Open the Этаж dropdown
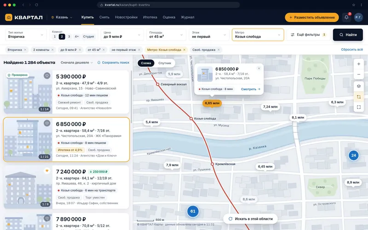Screen dimensions: 368x230 click(x=209, y=35)
